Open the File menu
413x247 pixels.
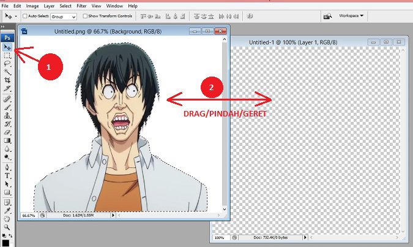[x=5, y=6]
